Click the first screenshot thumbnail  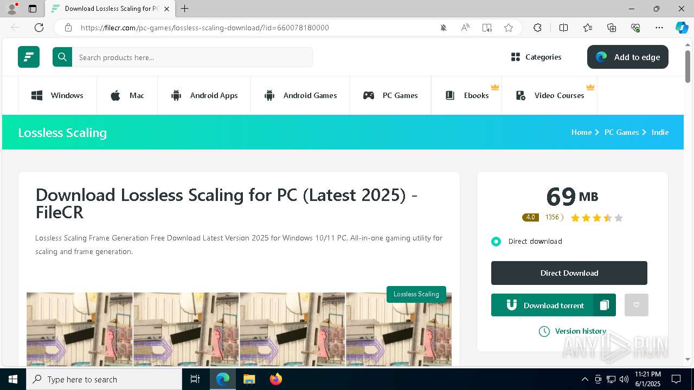coord(79,329)
